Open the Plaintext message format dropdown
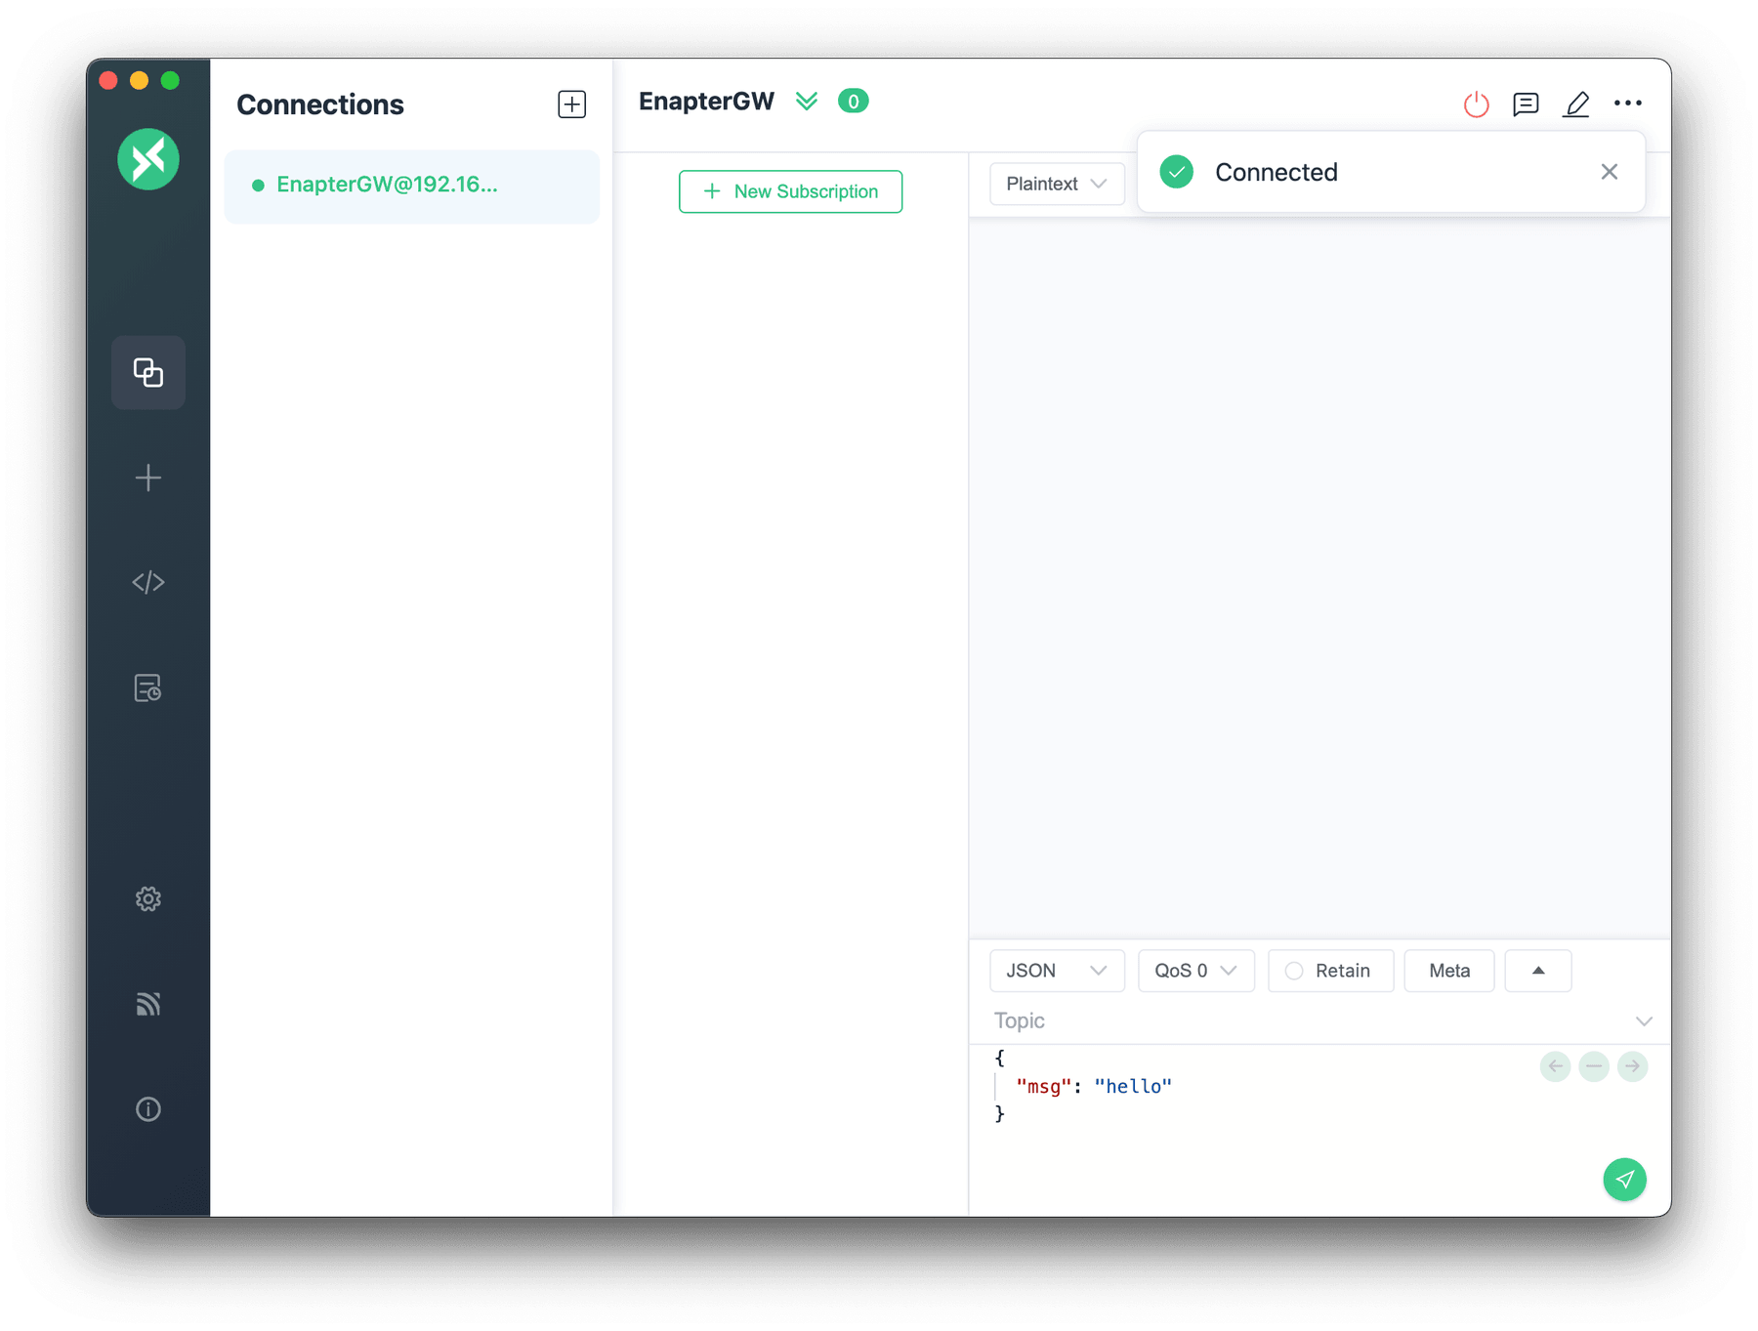This screenshot has height=1331, width=1758. point(1056,184)
